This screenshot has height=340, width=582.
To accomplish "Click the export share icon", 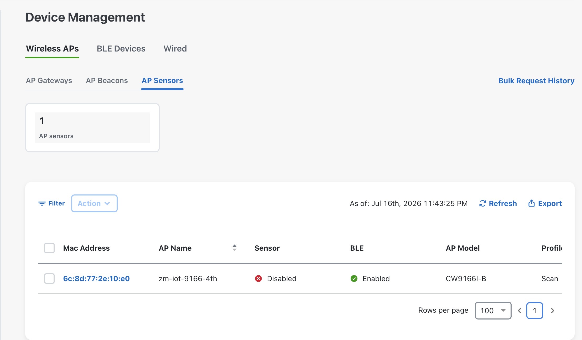I will tap(532, 203).
